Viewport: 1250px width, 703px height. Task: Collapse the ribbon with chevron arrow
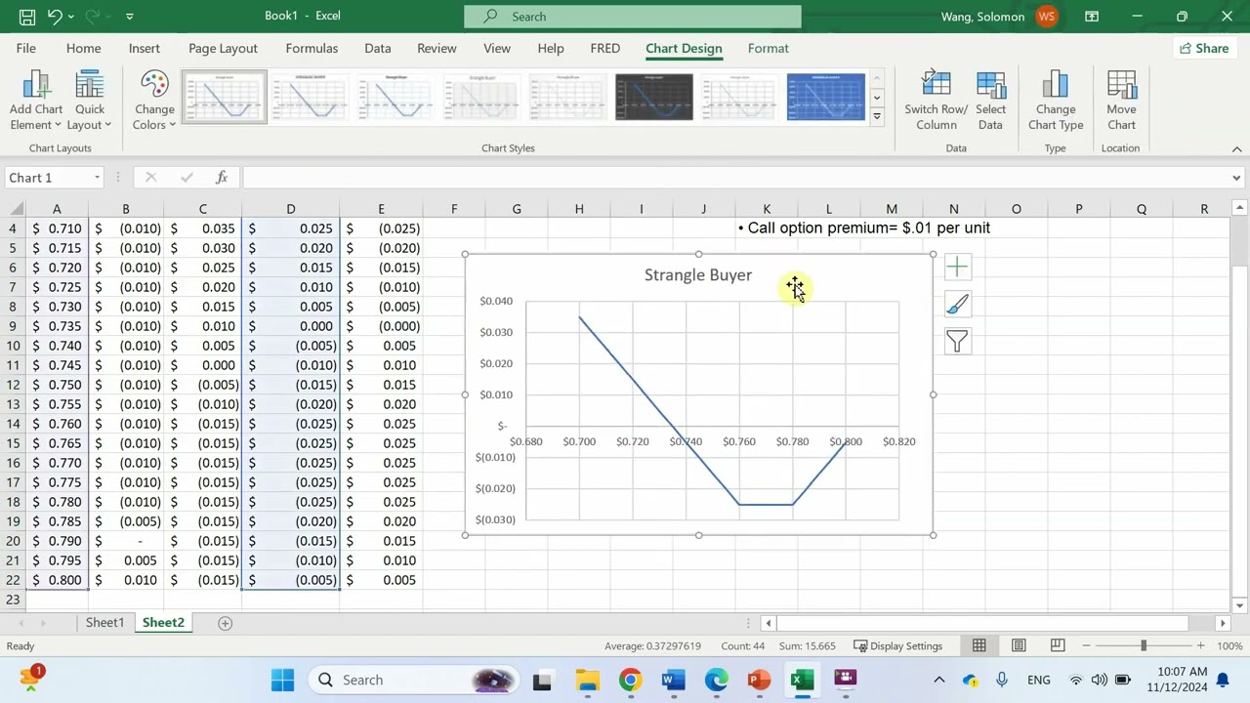1236,148
